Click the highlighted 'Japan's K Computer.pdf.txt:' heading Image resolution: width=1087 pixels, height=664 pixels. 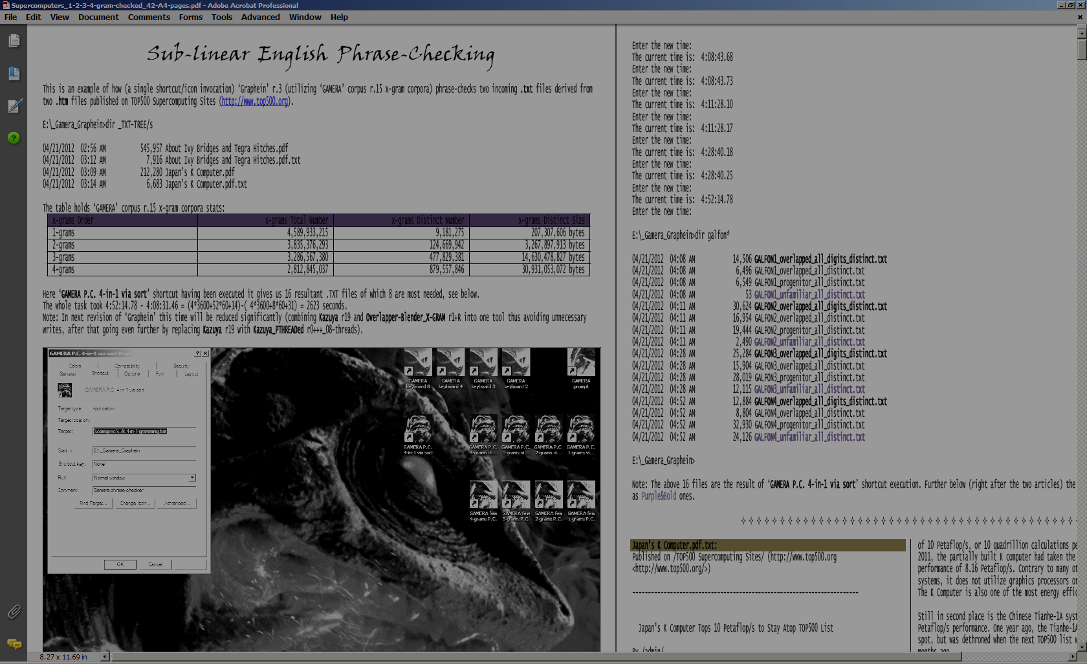click(x=674, y=546)
